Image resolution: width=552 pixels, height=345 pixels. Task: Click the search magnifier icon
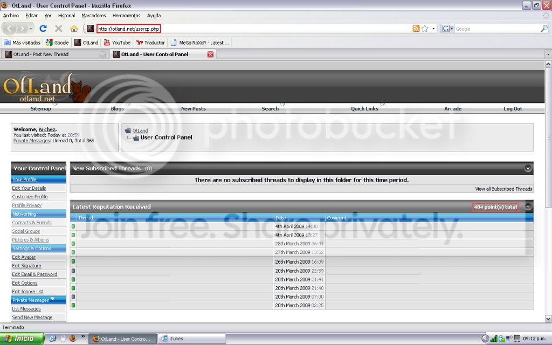(x=544, y=29)
